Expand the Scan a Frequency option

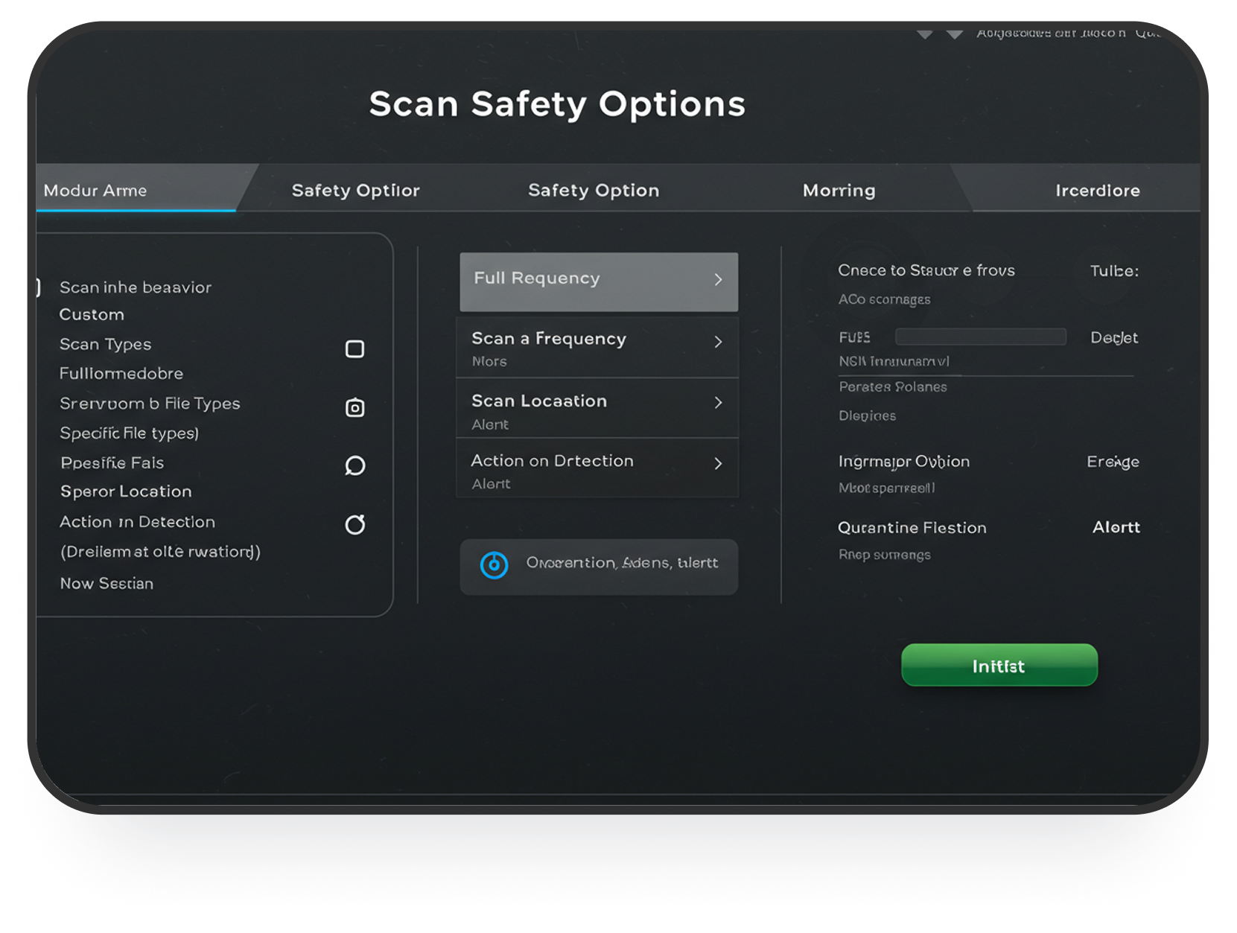[x=717, y=343]
